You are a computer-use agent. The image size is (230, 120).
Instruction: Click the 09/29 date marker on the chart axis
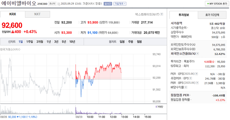[x=79, y=117]
